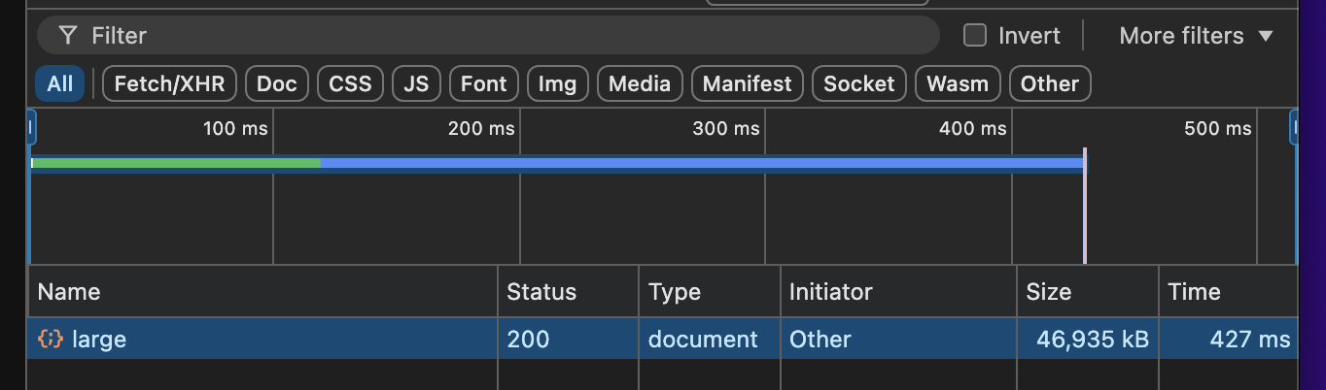This screenshot has width=1326, height=390.
Task: Enable the Invert checkbox
Action: pos(974,36)
